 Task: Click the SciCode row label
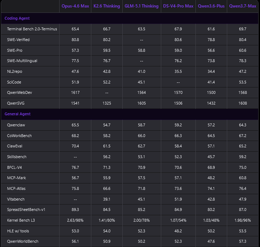pos(14,82)
